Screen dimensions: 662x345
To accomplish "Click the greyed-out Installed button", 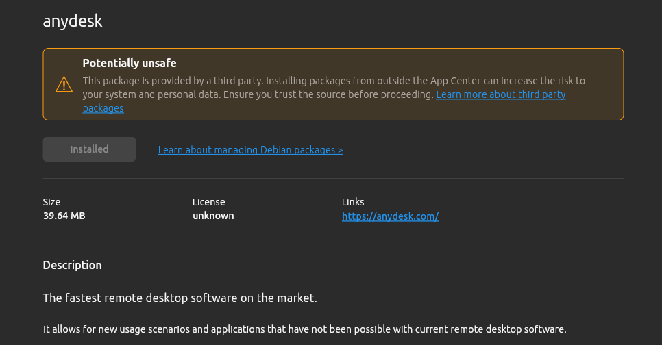I will tap(90, 149).
